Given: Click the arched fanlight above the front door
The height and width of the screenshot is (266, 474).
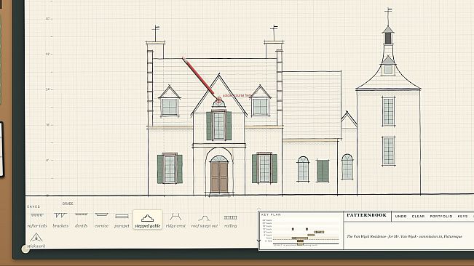Looking at the screenshot, I should [219, 158].
